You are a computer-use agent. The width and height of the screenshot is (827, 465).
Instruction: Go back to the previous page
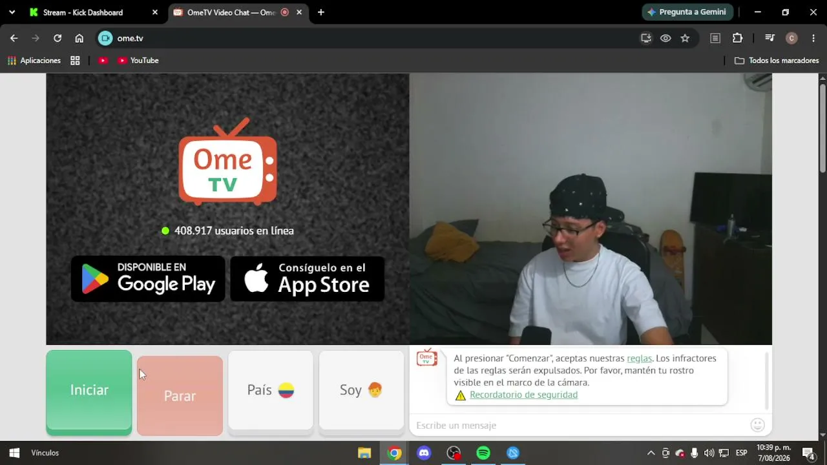point(14,38)
